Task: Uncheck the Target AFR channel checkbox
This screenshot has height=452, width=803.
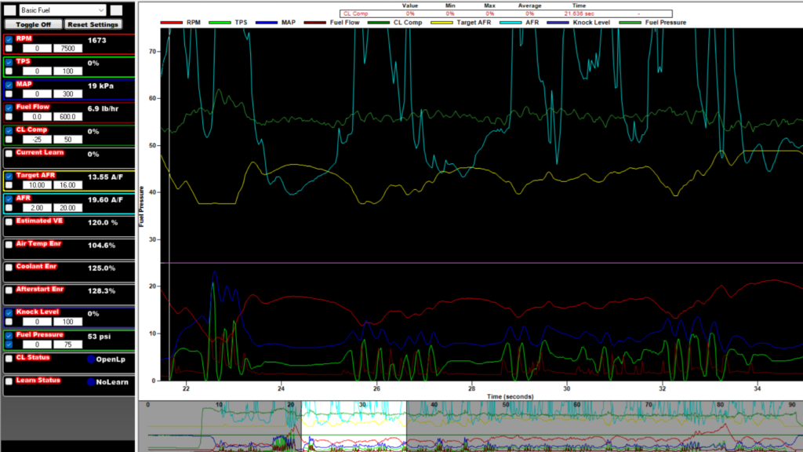Action: 9,177
